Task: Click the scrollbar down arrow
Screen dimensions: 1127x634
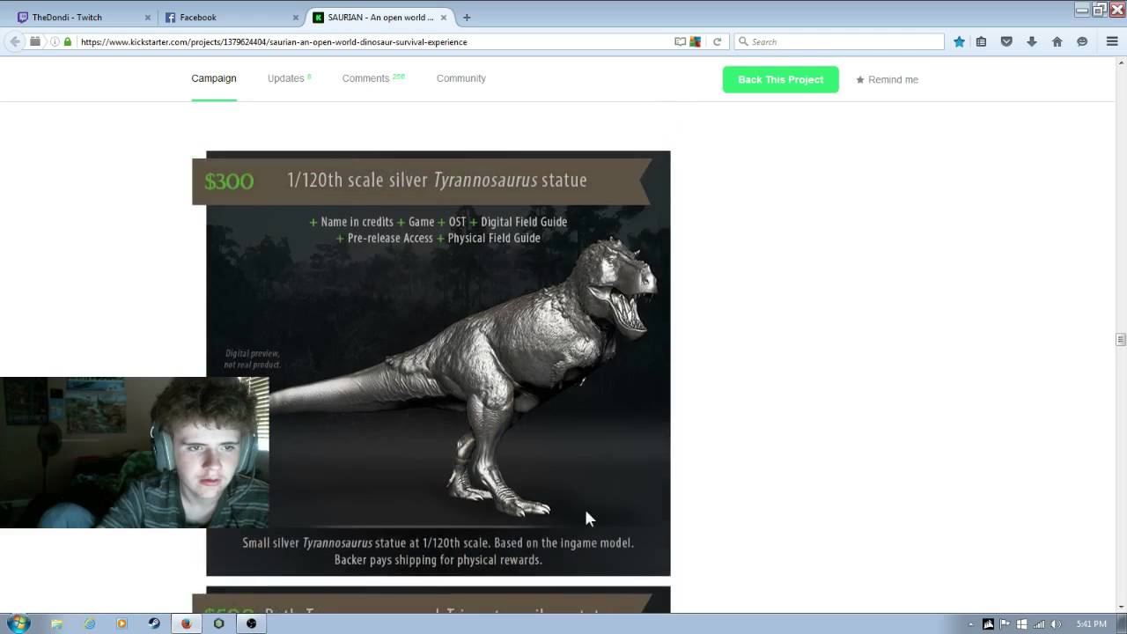Action: point(1120,607)
